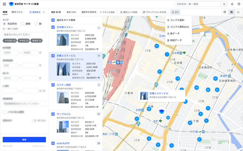Remove the 千代田区 area chip
243x151 pixels.
click(x=14, y=40)
